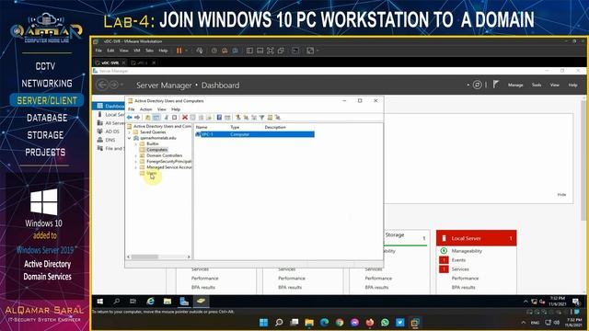
Task: Click the VMware send Ctrl+Alt+Del icon
Action: [200, 51]
